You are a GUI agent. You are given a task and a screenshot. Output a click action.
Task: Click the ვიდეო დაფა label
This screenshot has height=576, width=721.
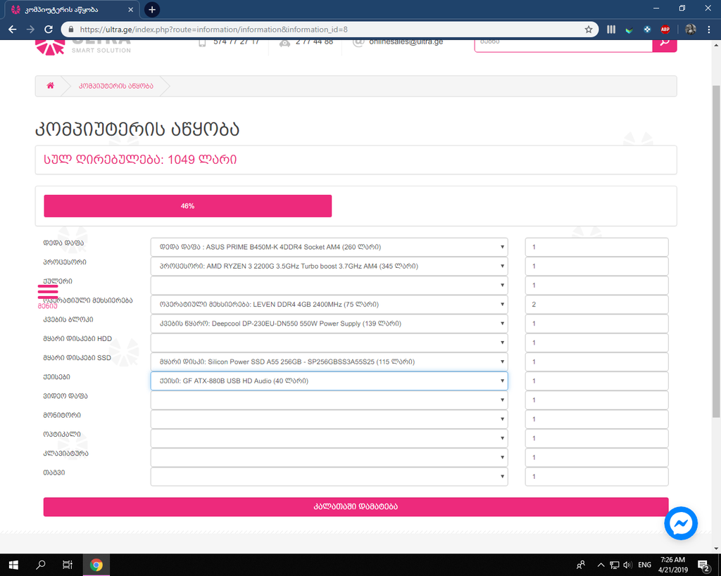pos(65,396)
